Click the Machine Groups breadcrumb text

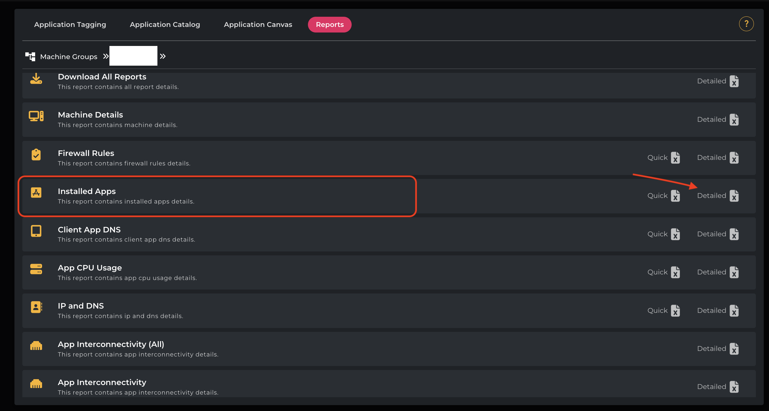[69, 57]
